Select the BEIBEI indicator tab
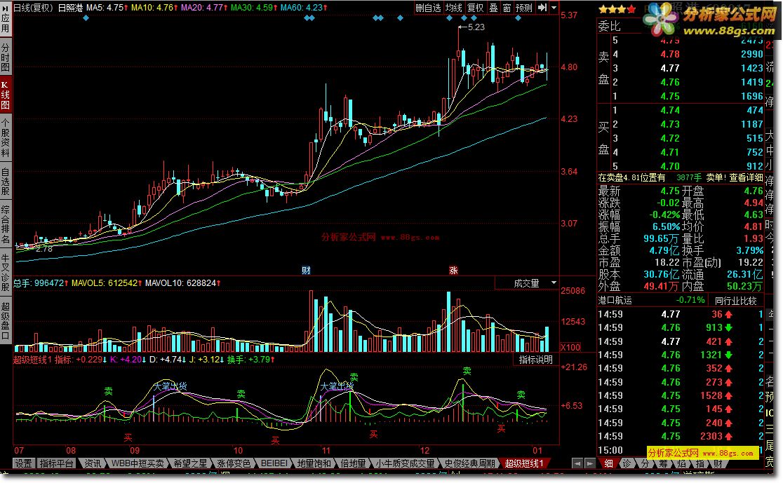The width and height of the screenshot is (783, 483). click(x=274, y=463)
